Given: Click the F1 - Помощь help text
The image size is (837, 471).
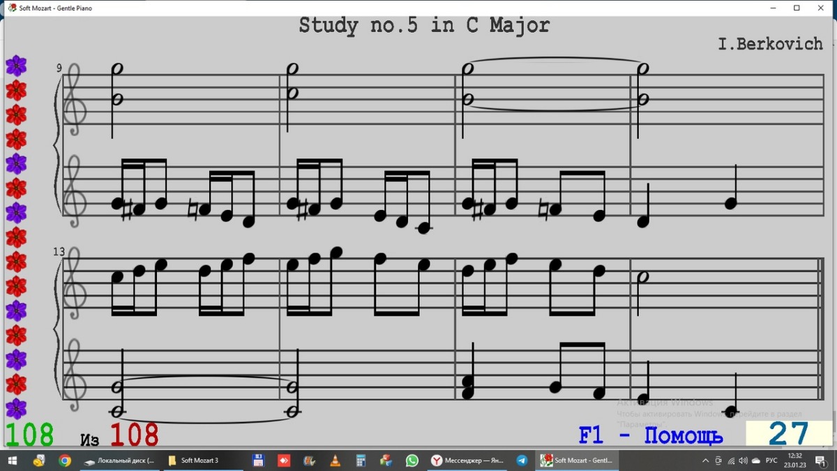Looking at the screenshot, I should (x=651, y=436).
